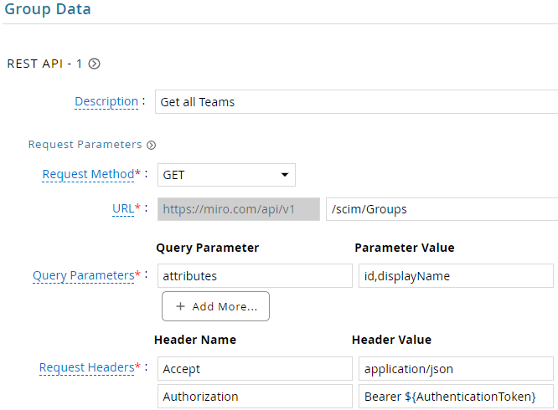The height and width of the screenshot is (410, 558).
Task: Click the 'Header Name' column header
Action: click(195, 340)
